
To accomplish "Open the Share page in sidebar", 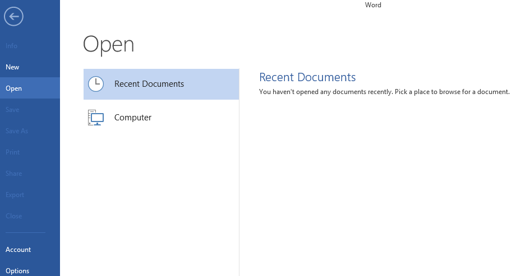I will point(13,174).
